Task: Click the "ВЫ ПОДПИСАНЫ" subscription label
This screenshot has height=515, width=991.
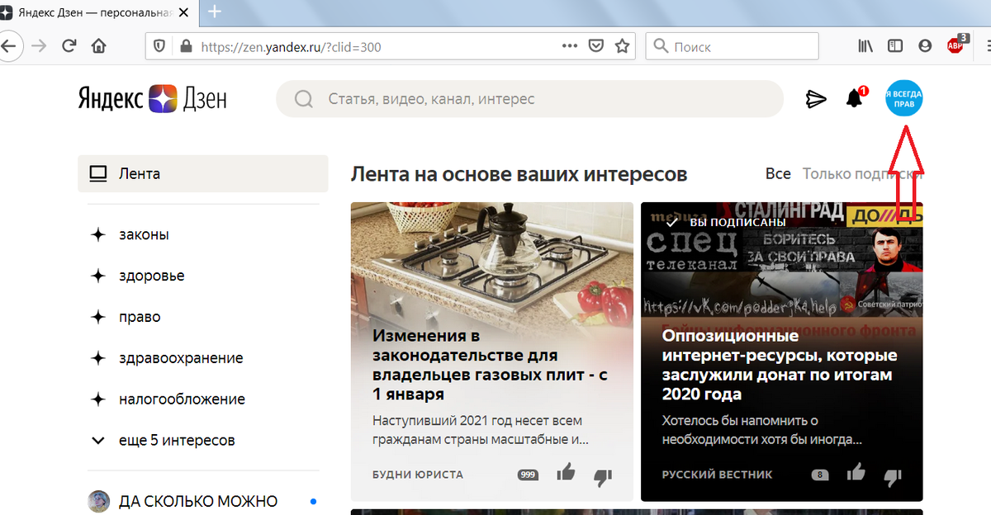Action: pyautogui.click(x=737, y=223)
